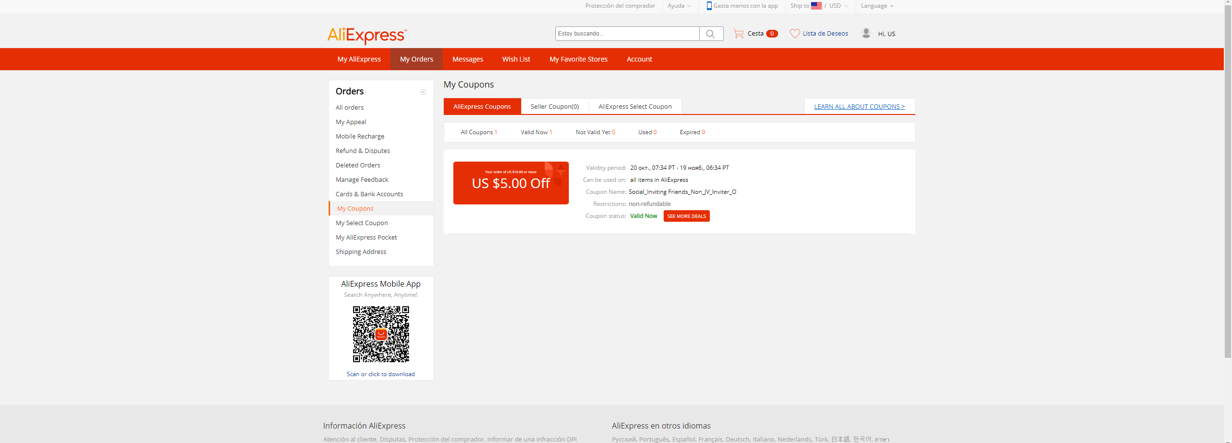This screenshot has height=443, width=1232.
Task: Open the Ayuda dropdown
Action: click(679, 6)
